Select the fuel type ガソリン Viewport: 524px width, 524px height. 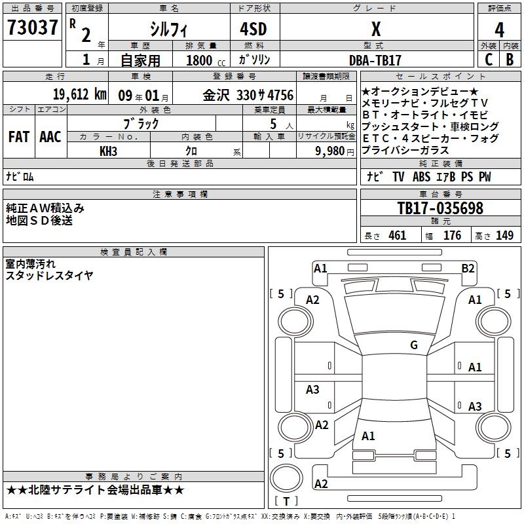point(254,60)
